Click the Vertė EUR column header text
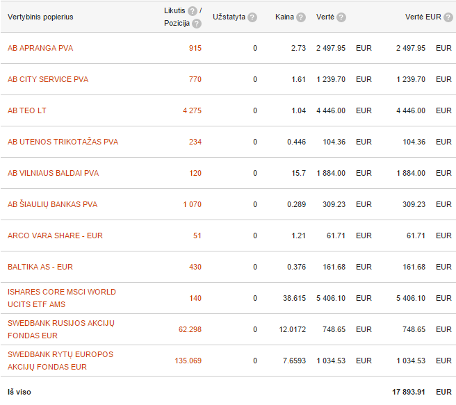 pyautogui.click(x=423, y=17)
